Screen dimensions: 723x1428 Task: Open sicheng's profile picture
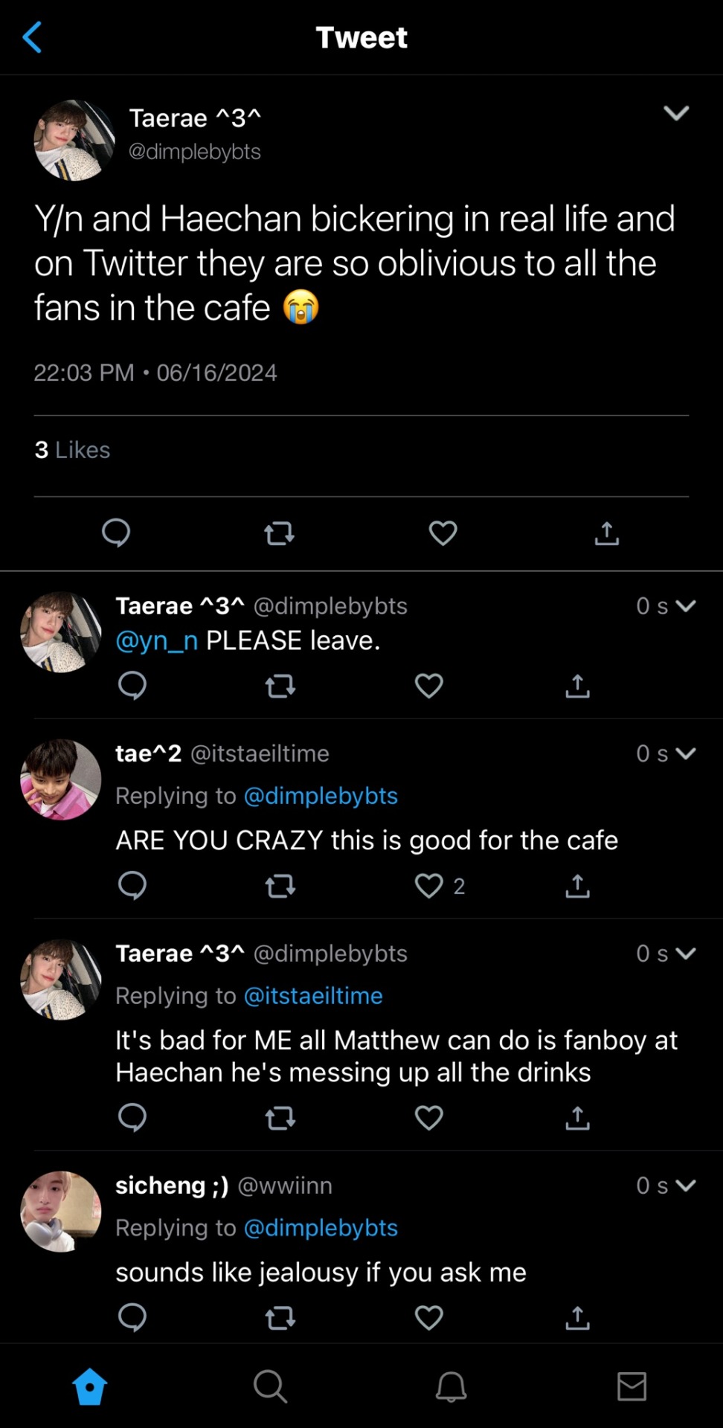(61, 1212)
